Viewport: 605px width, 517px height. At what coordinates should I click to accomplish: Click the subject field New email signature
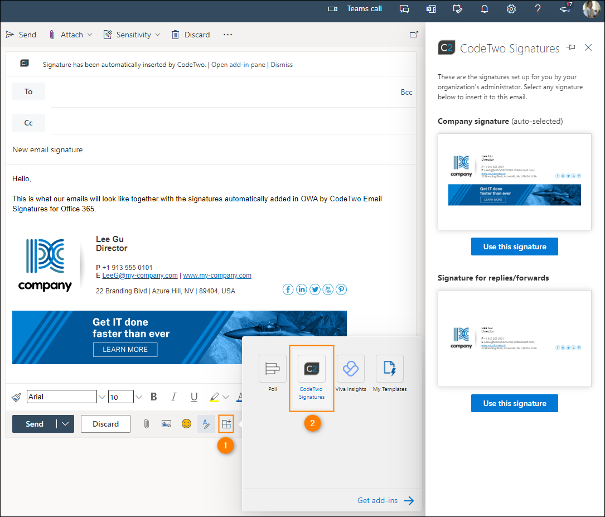(210, 149)
